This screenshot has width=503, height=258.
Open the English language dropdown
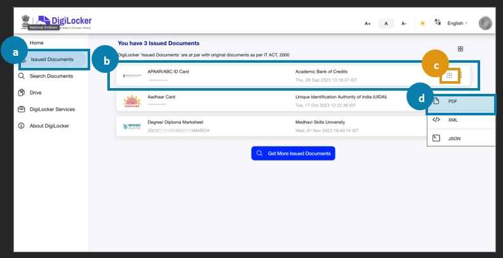tap(457, 23)
